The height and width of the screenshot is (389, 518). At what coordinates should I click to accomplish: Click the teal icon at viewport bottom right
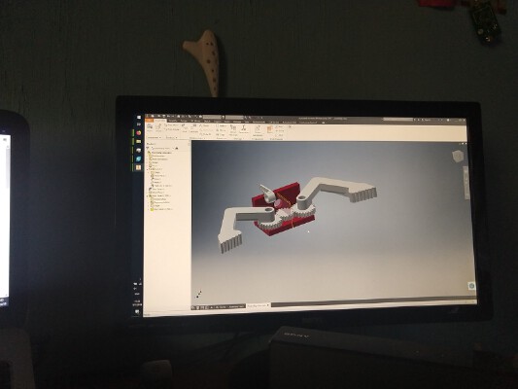pyautogui.click(x=471, y=286)
